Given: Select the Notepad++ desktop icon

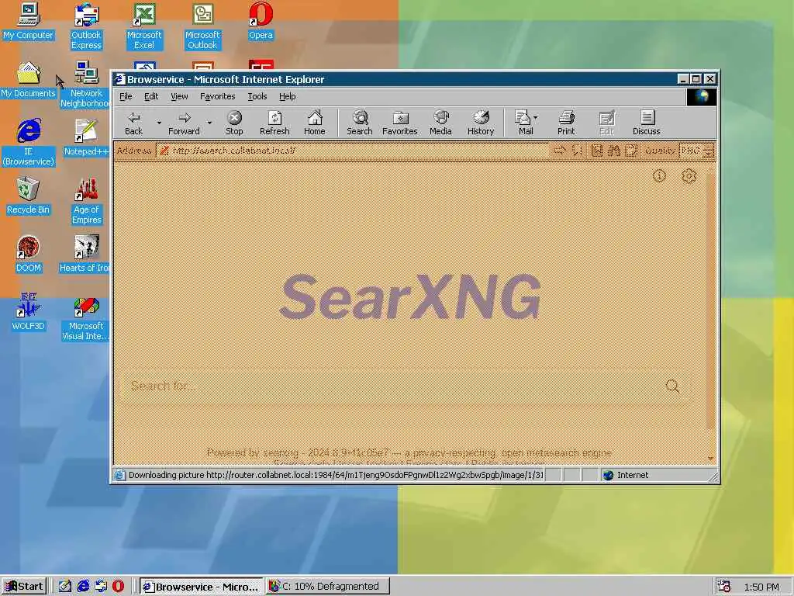Looking at the screenshot, I should (x=86, y=138).
